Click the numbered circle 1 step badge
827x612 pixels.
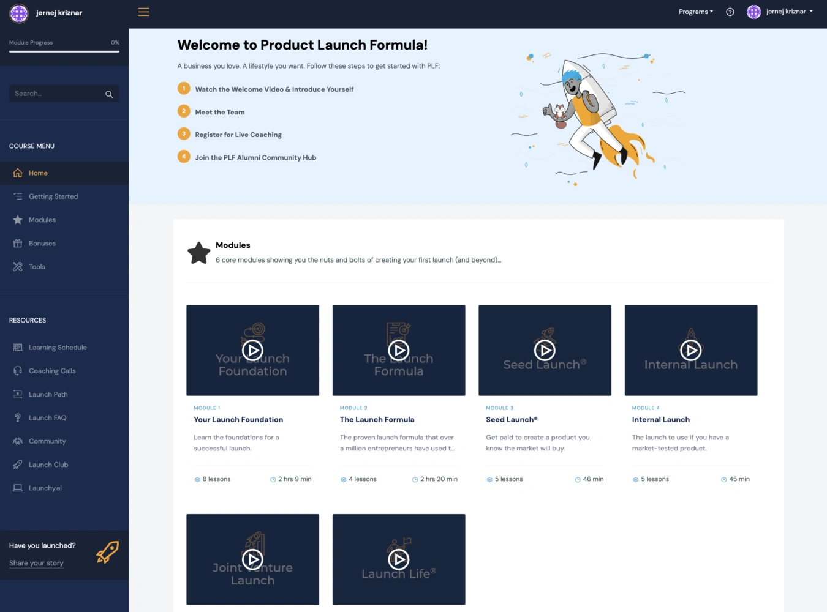pos(184,89)
